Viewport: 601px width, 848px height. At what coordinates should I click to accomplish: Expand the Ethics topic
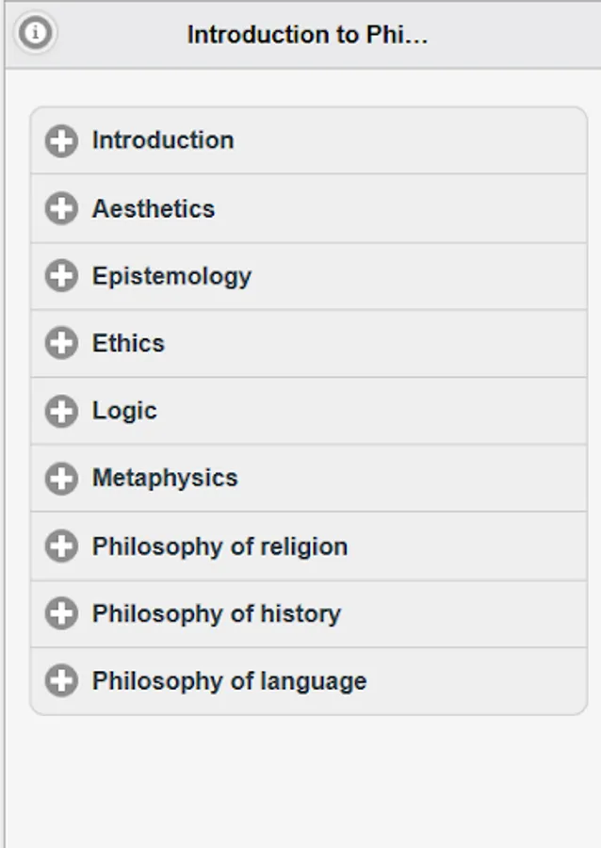pyautogui.click(x=128, y=343)
